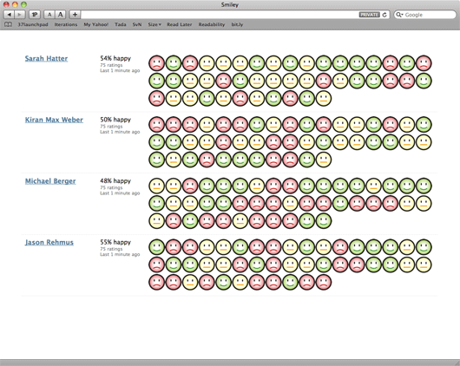Select the Readability bookmarklet
This screenshot has height=366, width=460.
(212, 24)
